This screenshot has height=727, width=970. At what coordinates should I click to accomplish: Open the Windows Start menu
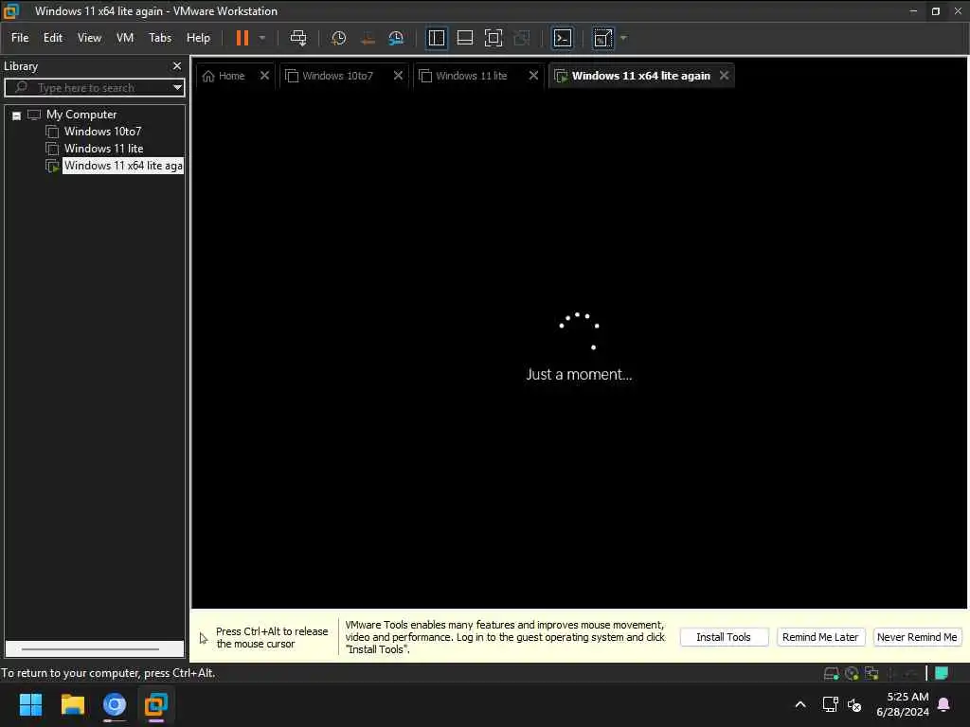tap(30, 704)
